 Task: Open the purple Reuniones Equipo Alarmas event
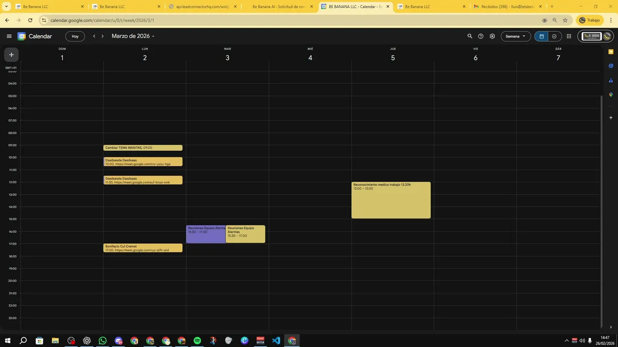pyautogui.click(x=206, y=234)
